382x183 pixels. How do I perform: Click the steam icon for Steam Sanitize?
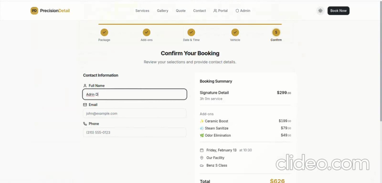pos(202,128)
